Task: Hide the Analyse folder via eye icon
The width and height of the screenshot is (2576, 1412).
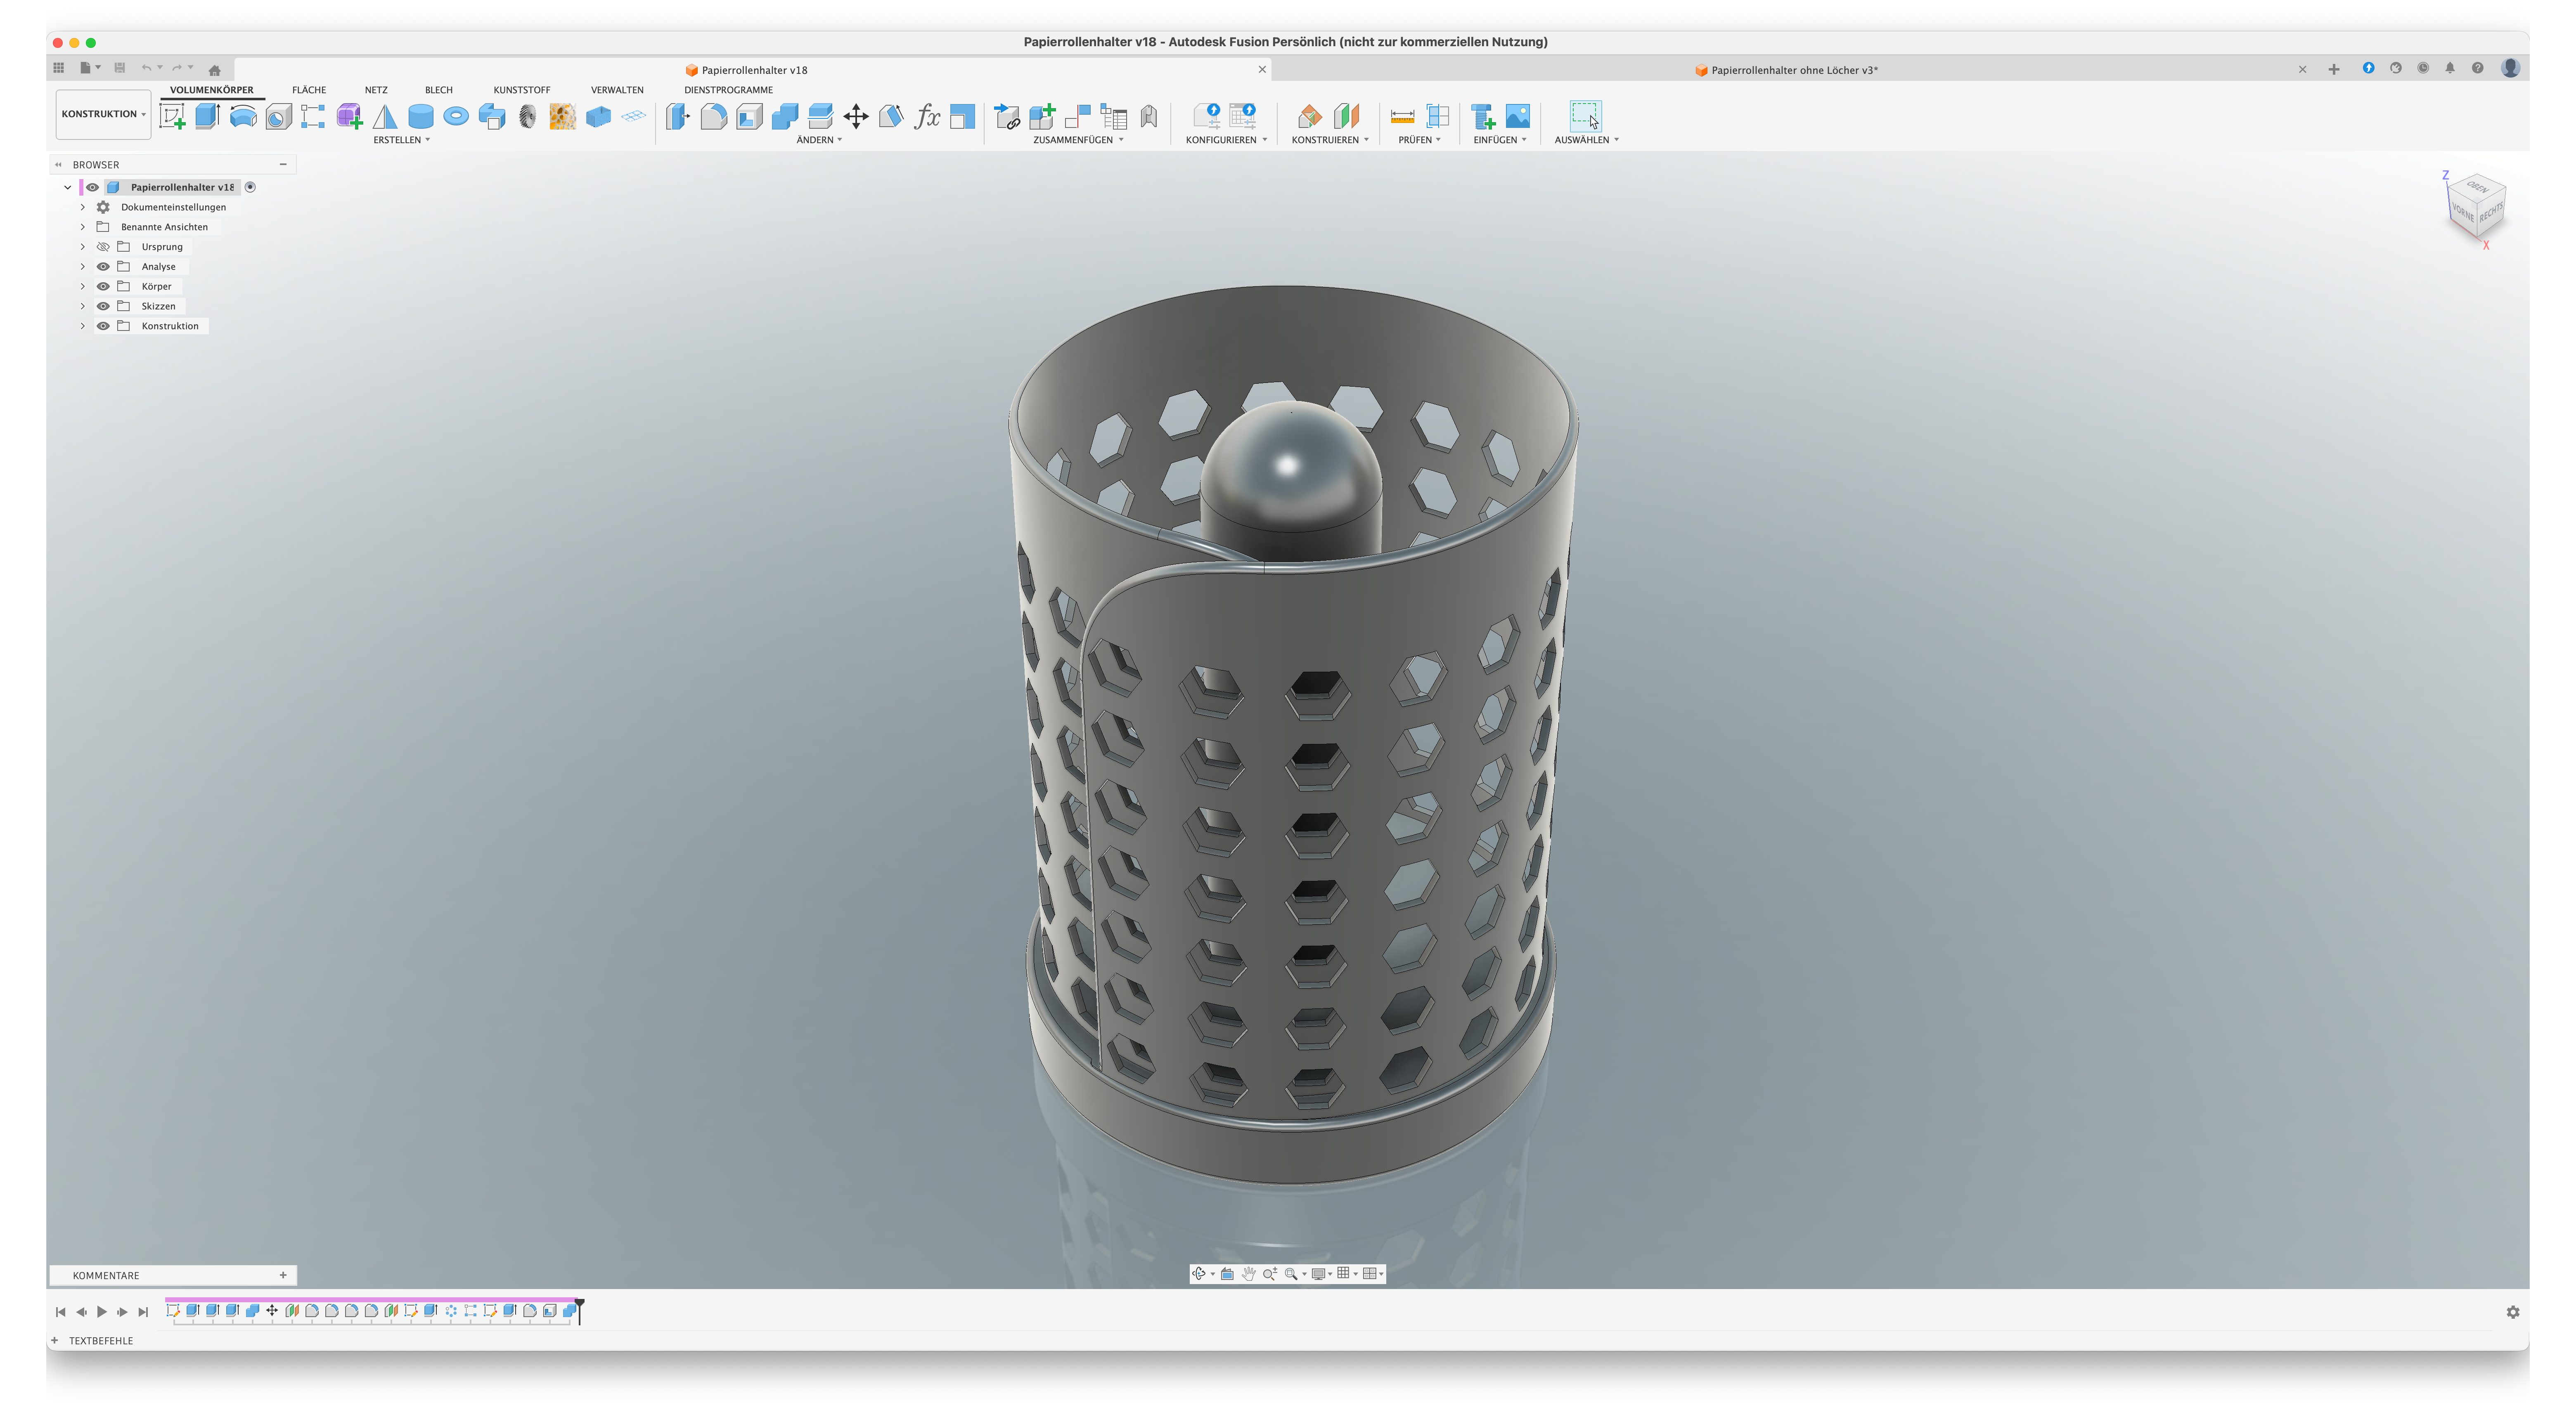Action: (x=103, y=267)
